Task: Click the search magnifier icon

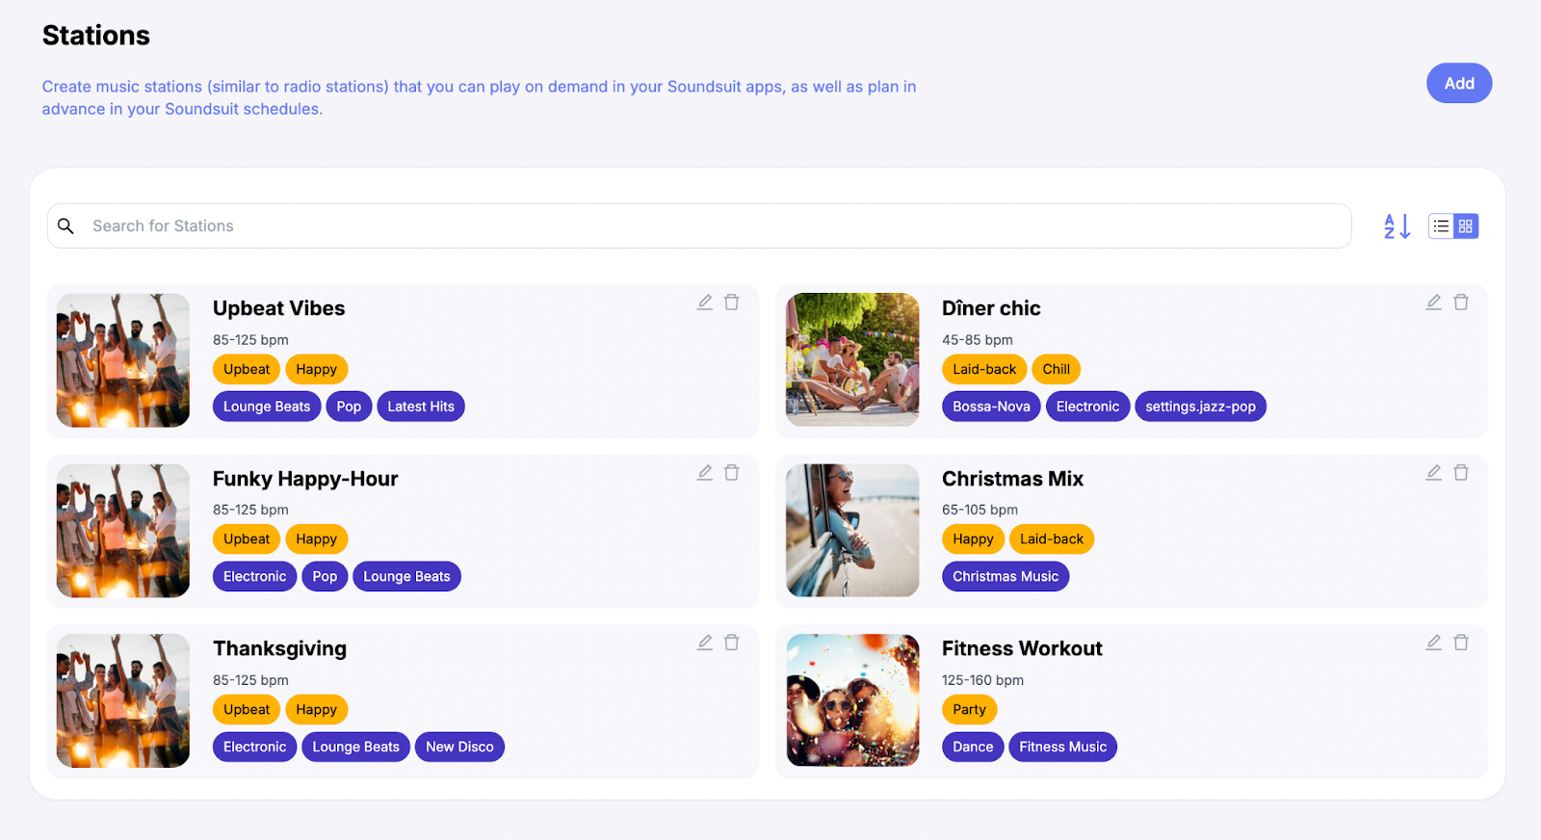Action: [x=65, y=226]
